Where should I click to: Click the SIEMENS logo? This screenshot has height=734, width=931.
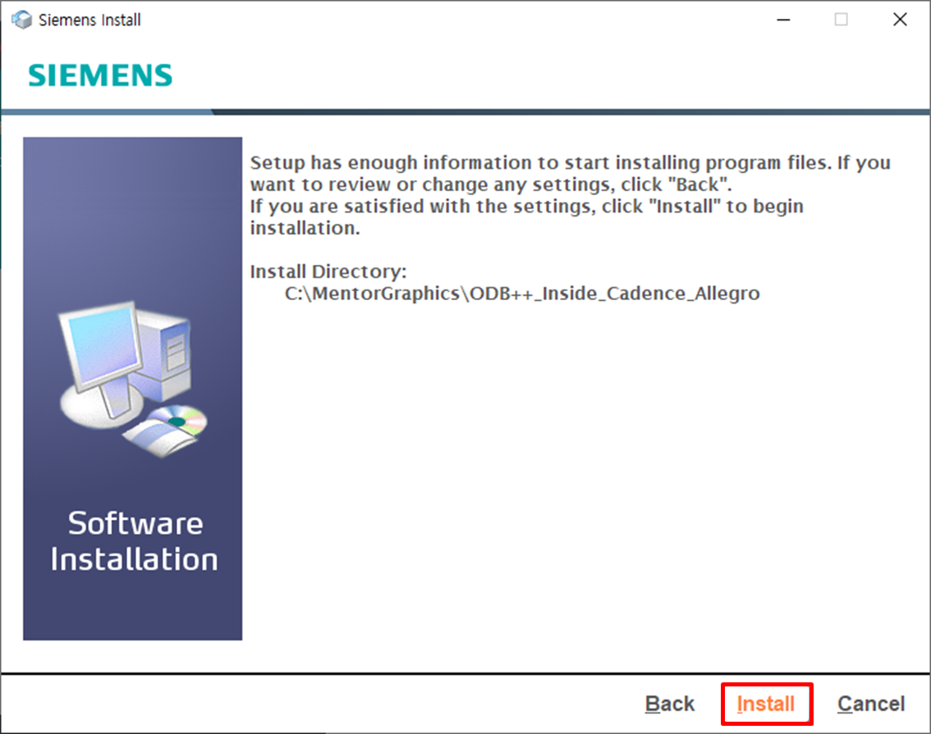click(100, 76)
